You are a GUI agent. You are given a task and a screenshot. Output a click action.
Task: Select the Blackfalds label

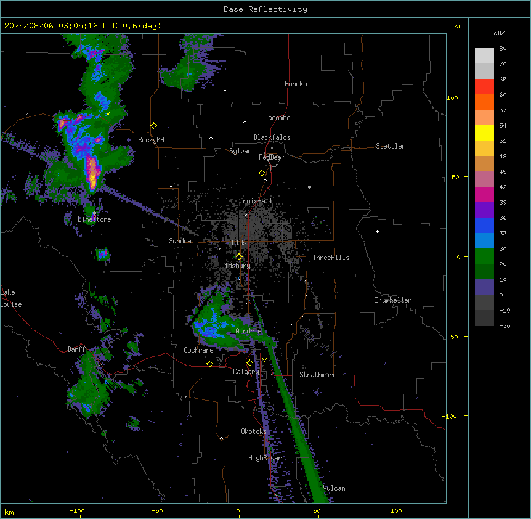tap(272, 137)
